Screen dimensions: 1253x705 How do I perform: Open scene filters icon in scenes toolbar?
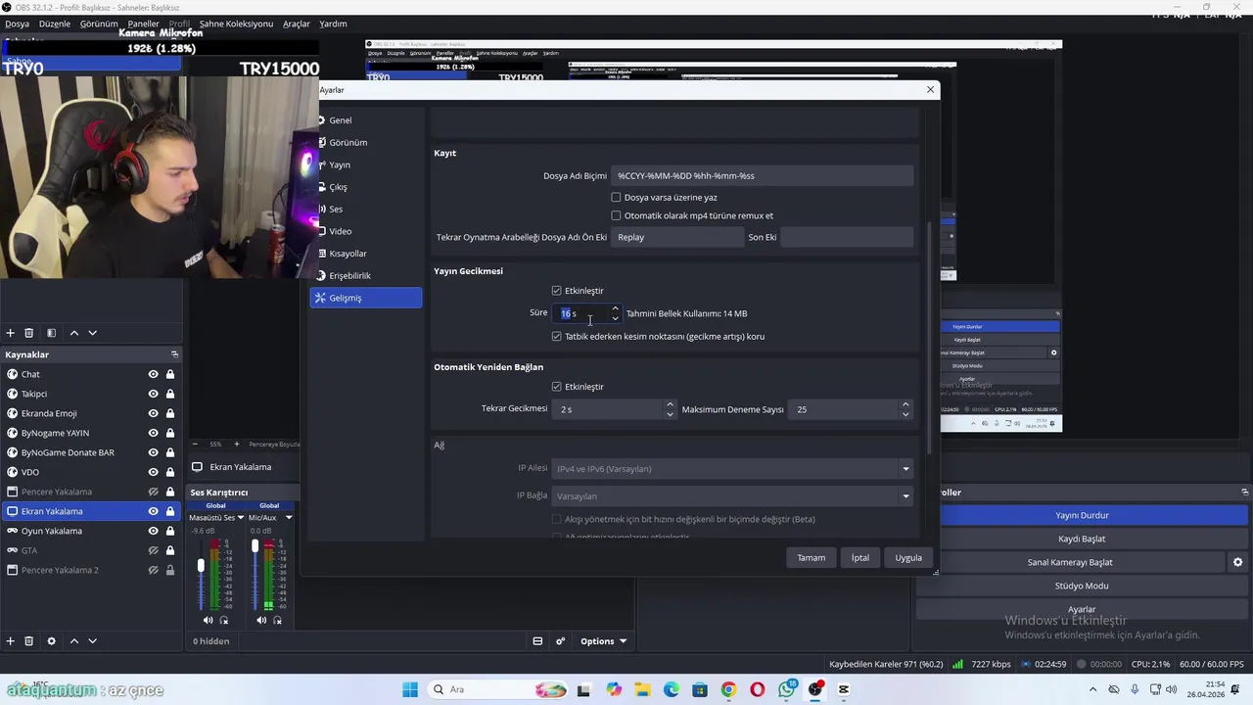coord(52,333)
